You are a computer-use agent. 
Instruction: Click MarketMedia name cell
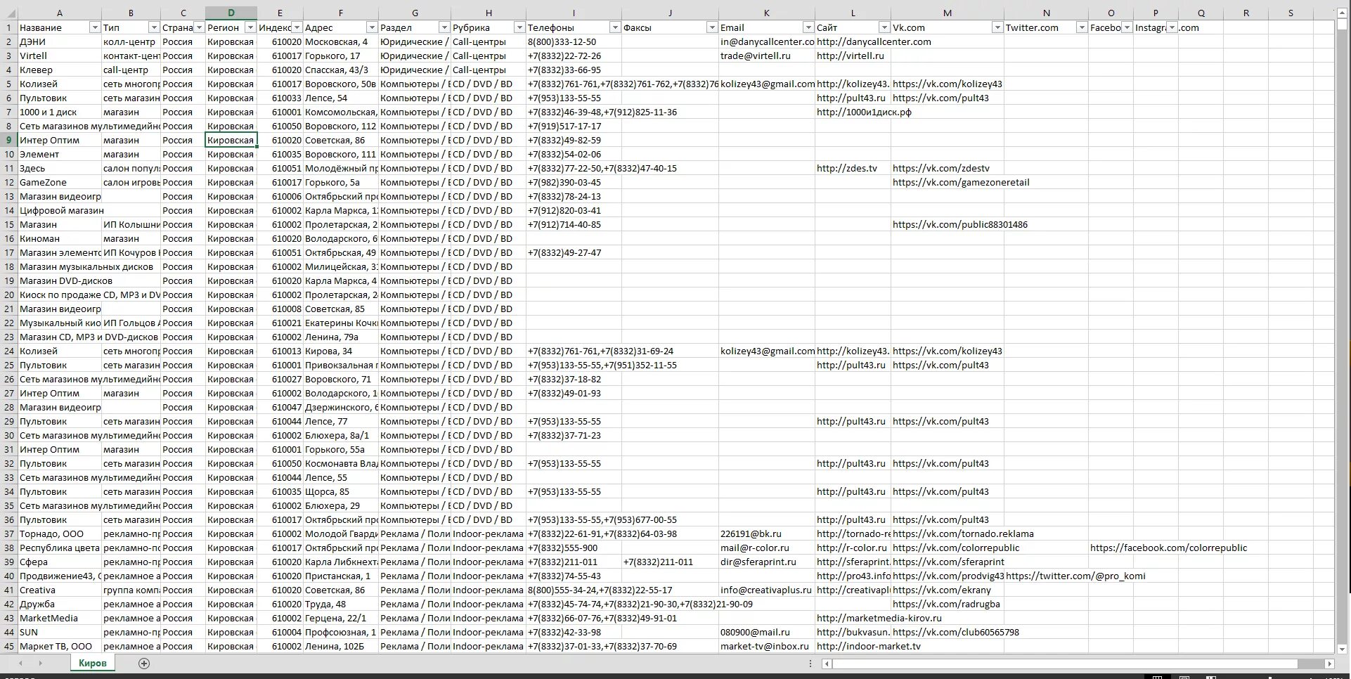60,618
